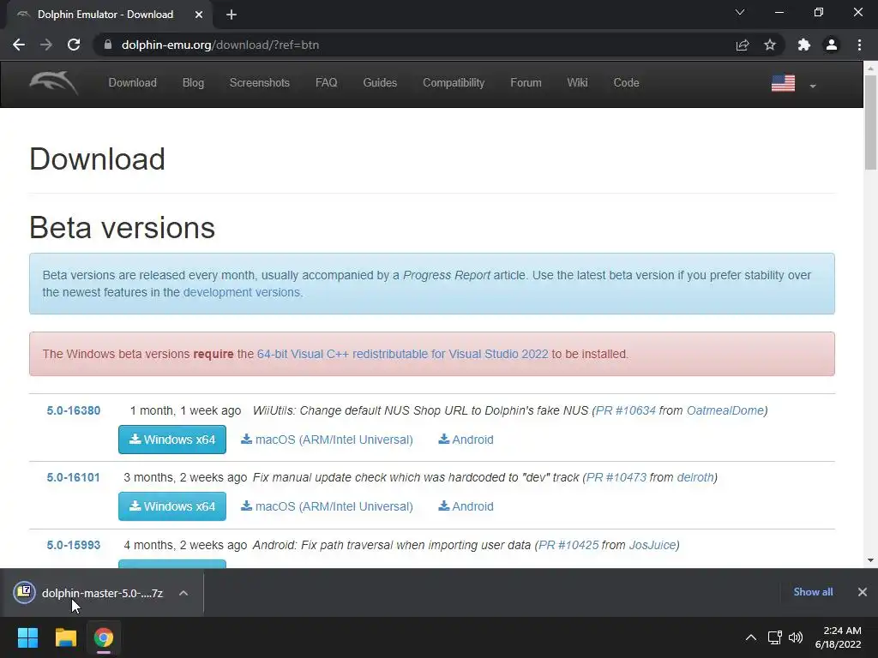The height and width of the screenshot is (658, 878).
Task: Open JosJuice author link
Action: tap(652, 545)
